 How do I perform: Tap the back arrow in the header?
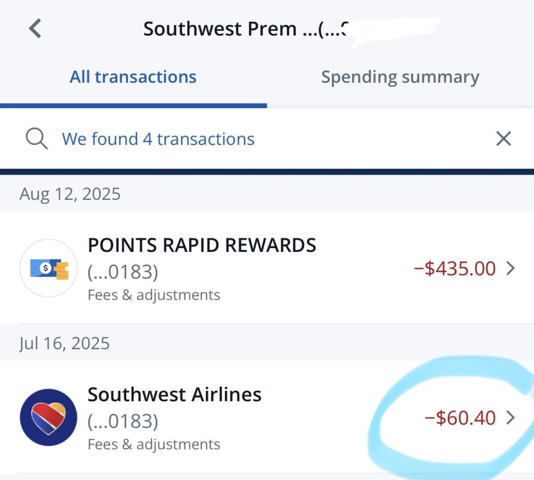pyautogui.click(x=35, y=28)
